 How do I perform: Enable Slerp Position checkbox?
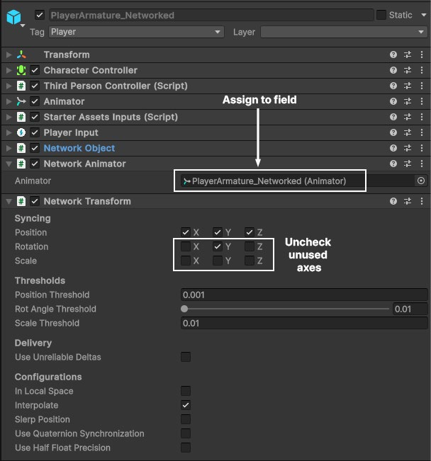click(186, 419)
